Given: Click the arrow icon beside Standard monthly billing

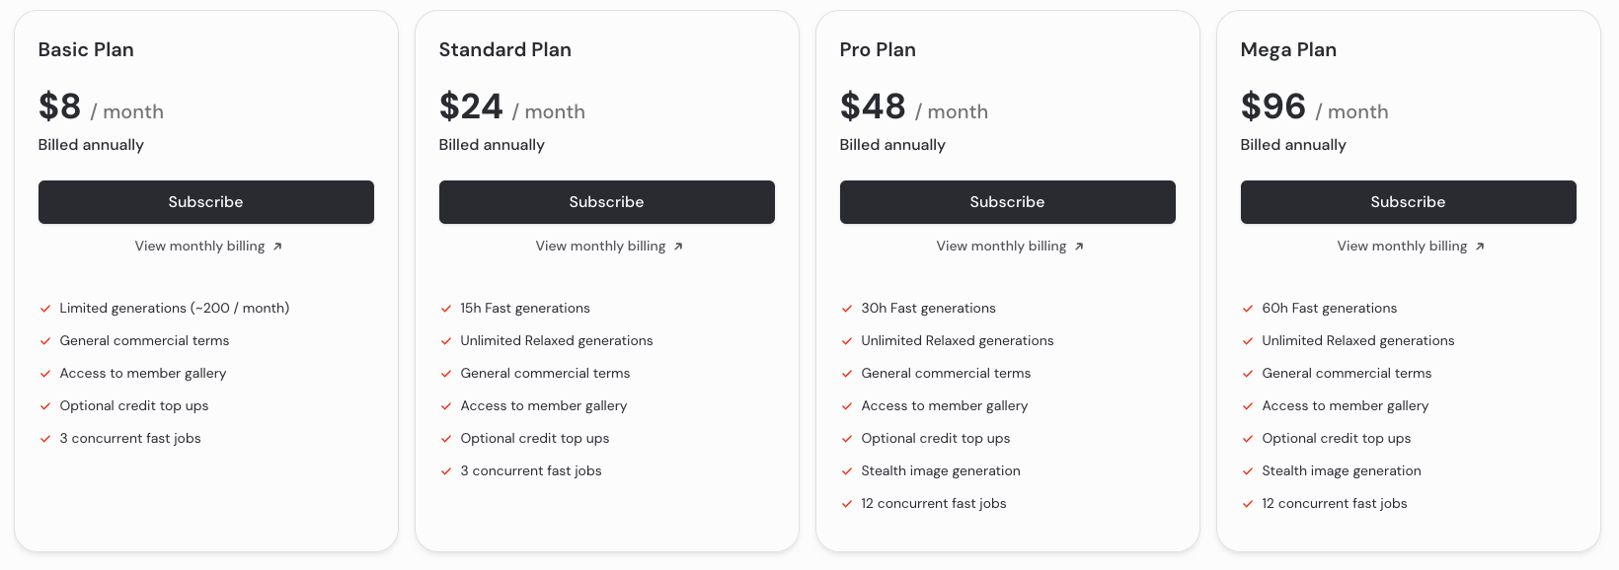Looking at the screenshot, I should click(678, 247).
